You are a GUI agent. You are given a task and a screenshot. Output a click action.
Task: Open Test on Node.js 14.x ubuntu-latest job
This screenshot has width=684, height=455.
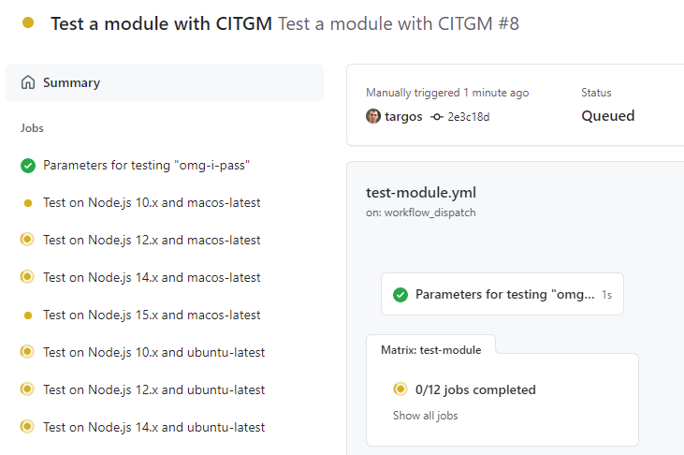[153, 427]
